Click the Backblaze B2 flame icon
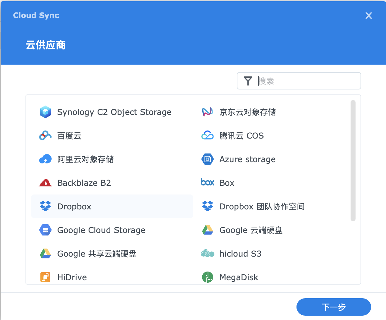The image size is (386, 320). tap(45, 183)
